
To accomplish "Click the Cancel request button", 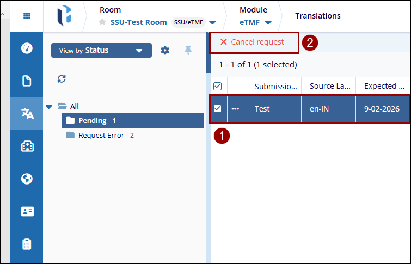I will click(x=253, y=42).
